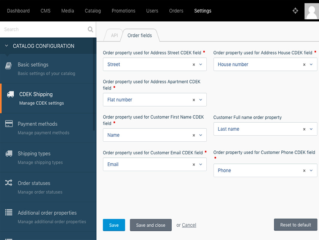Open the CMS menu
This screenshot has width=319, height=240.
[45, 11]
